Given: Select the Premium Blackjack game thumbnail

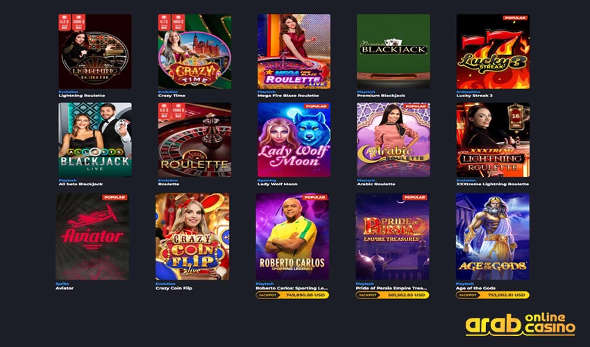Looking at the screenshot, I should point(393,51).
